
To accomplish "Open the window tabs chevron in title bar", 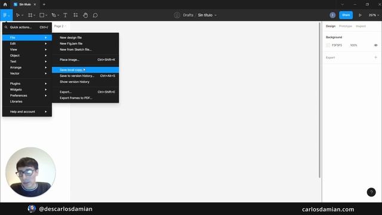I will [342, 4].
